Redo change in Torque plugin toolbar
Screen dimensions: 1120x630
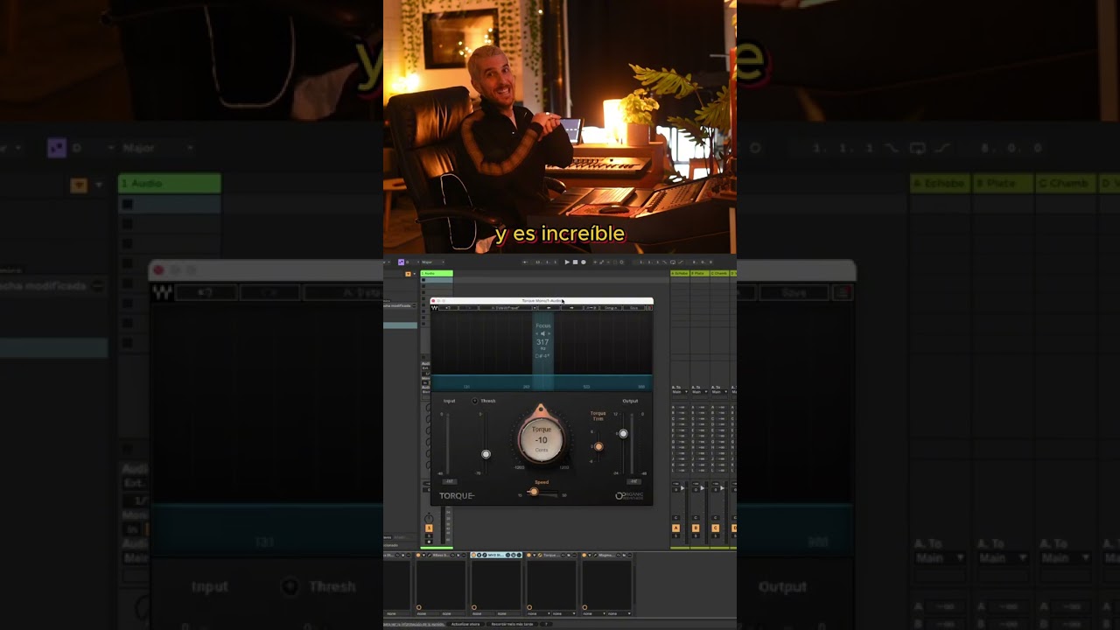[x=468, y=308]
